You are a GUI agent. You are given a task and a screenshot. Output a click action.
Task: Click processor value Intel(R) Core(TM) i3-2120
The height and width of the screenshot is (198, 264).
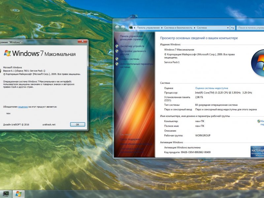pyautogui.click(x=224, y=93)
